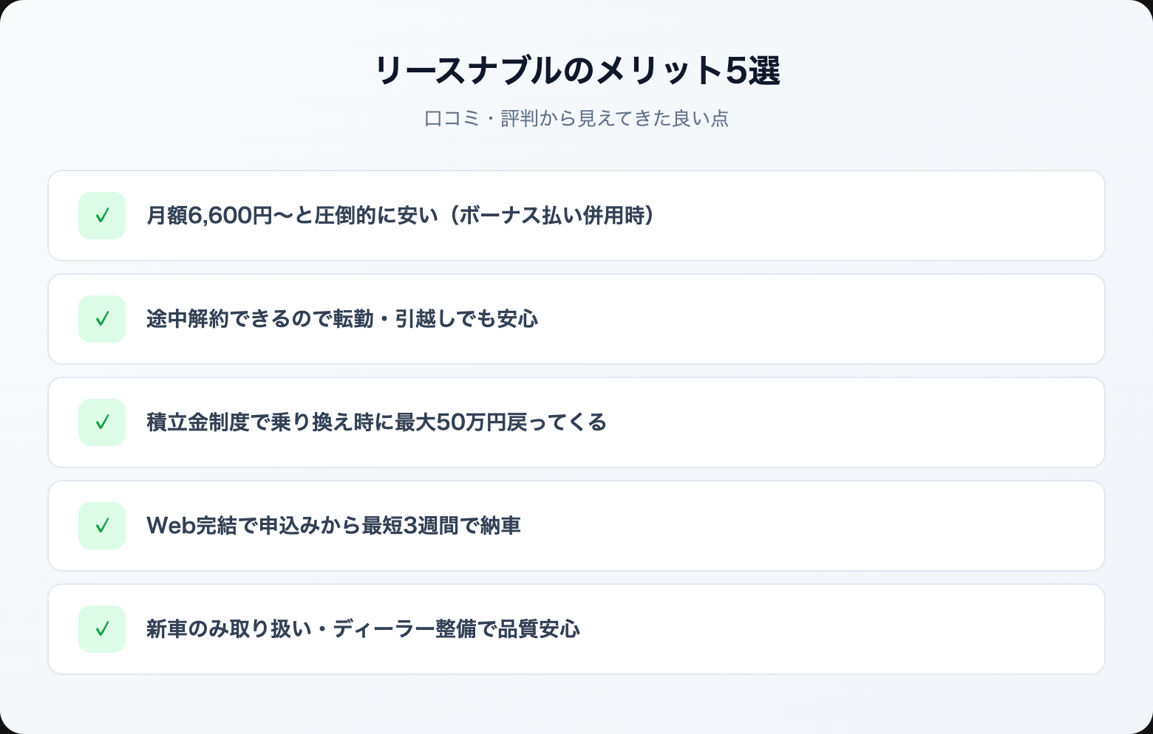
Task: Click the 月額6,600円〜と圧倒的に安い text
Action: point(292,216)
